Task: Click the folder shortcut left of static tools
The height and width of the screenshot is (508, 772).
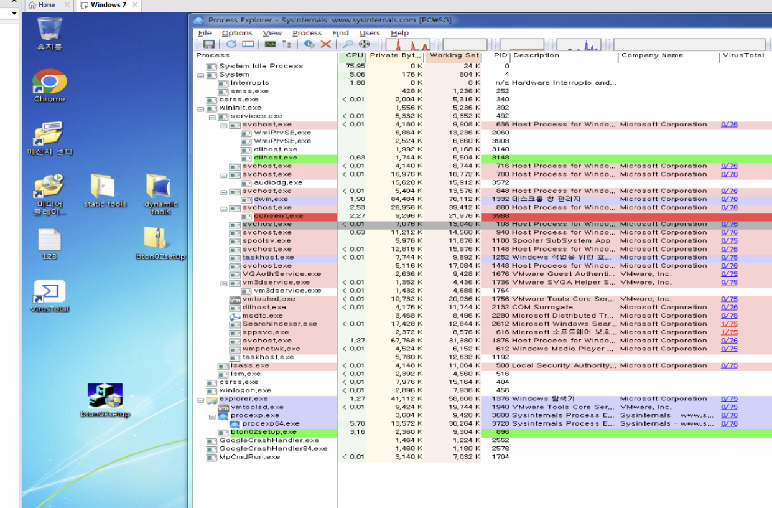Action: pos(50,194)
